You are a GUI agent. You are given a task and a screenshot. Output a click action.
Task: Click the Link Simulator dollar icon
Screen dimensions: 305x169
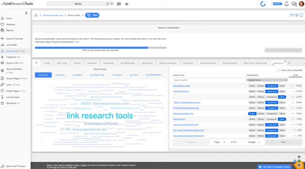point(2,97)
